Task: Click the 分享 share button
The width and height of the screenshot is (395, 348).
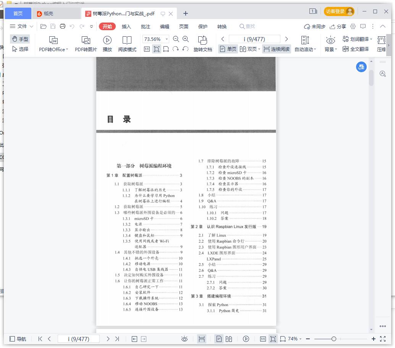Action: pyautogui.click(x=338, y=26)
